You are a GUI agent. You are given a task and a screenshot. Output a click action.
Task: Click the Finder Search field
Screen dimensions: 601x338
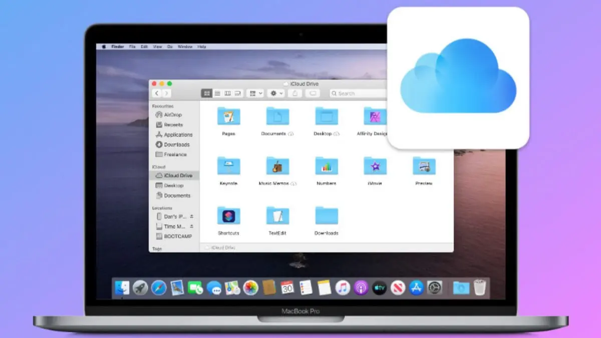click(x=359, y=93)
